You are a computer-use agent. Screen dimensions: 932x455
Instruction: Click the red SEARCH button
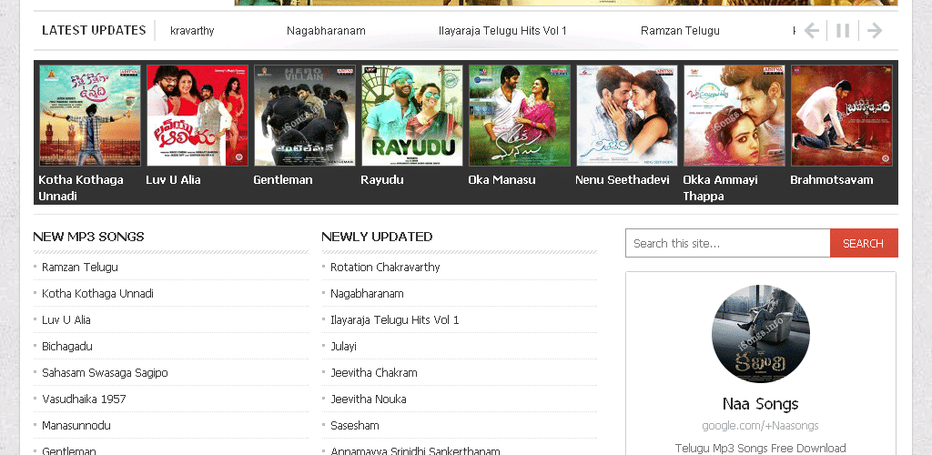(864, 243)
